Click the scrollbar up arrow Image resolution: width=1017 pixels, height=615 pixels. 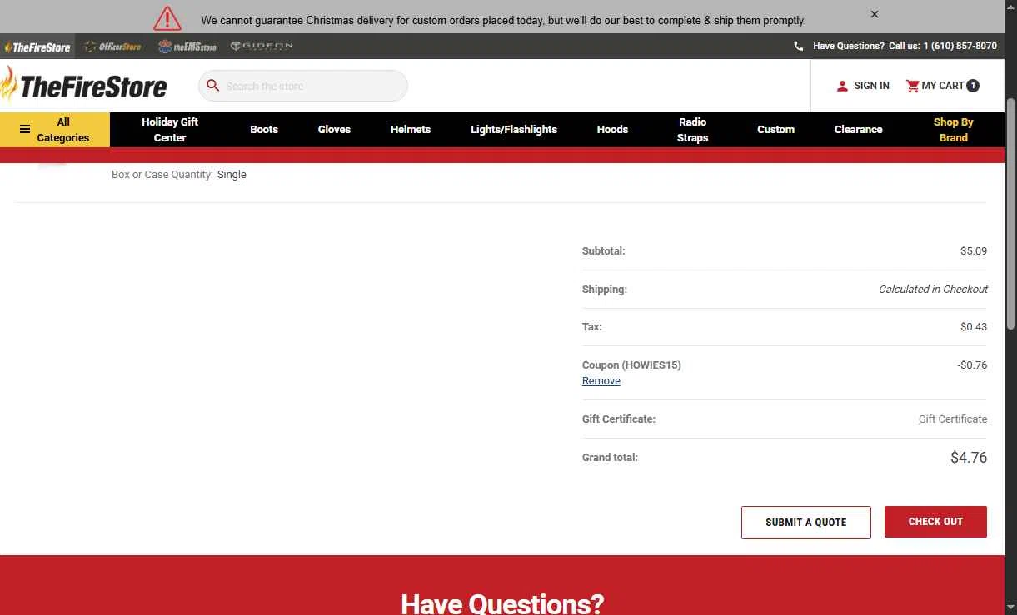coord(1011,7)
